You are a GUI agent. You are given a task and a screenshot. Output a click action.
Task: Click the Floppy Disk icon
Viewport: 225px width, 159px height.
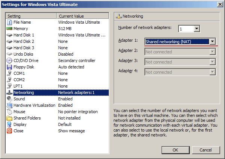point(10,67)
